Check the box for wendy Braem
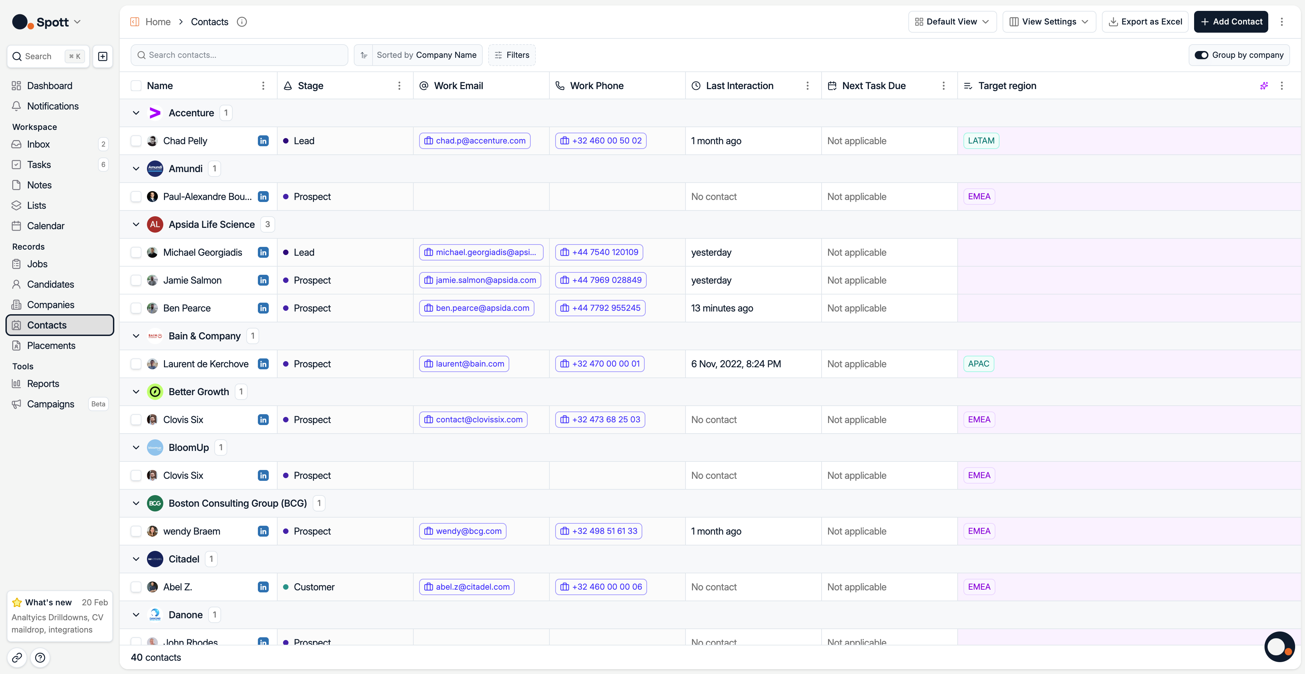Viewport: 1305px width, 674px height. pos(136,531)
